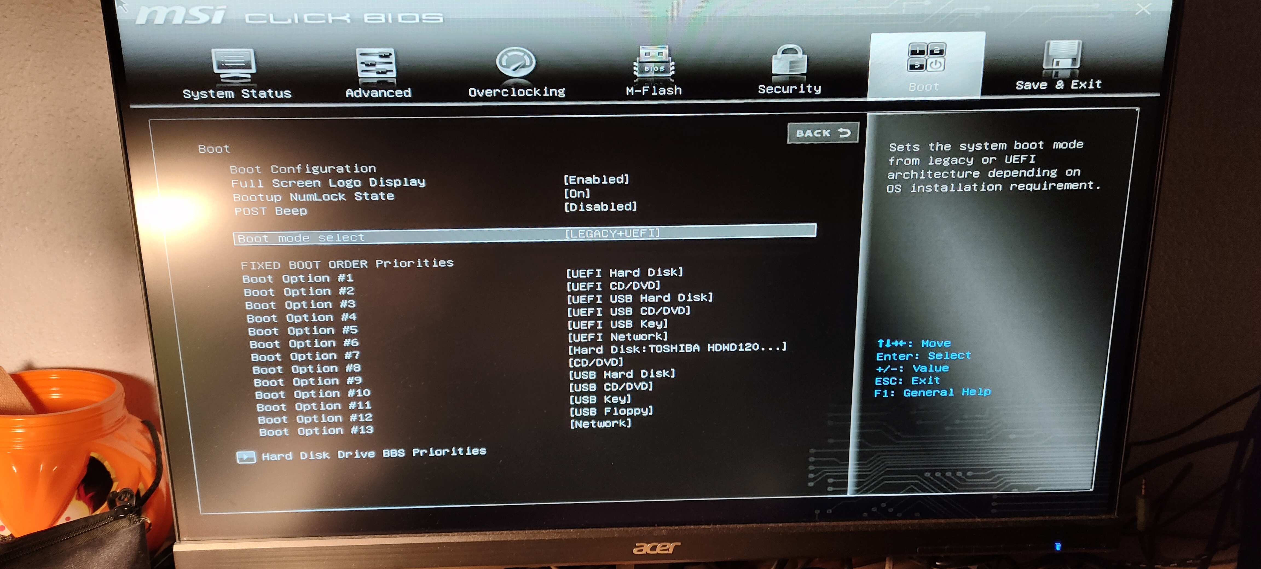Screen dimensions: 1261x569
Task: Select the Boot Option #7 label
Action: click(x=305, y=357)
